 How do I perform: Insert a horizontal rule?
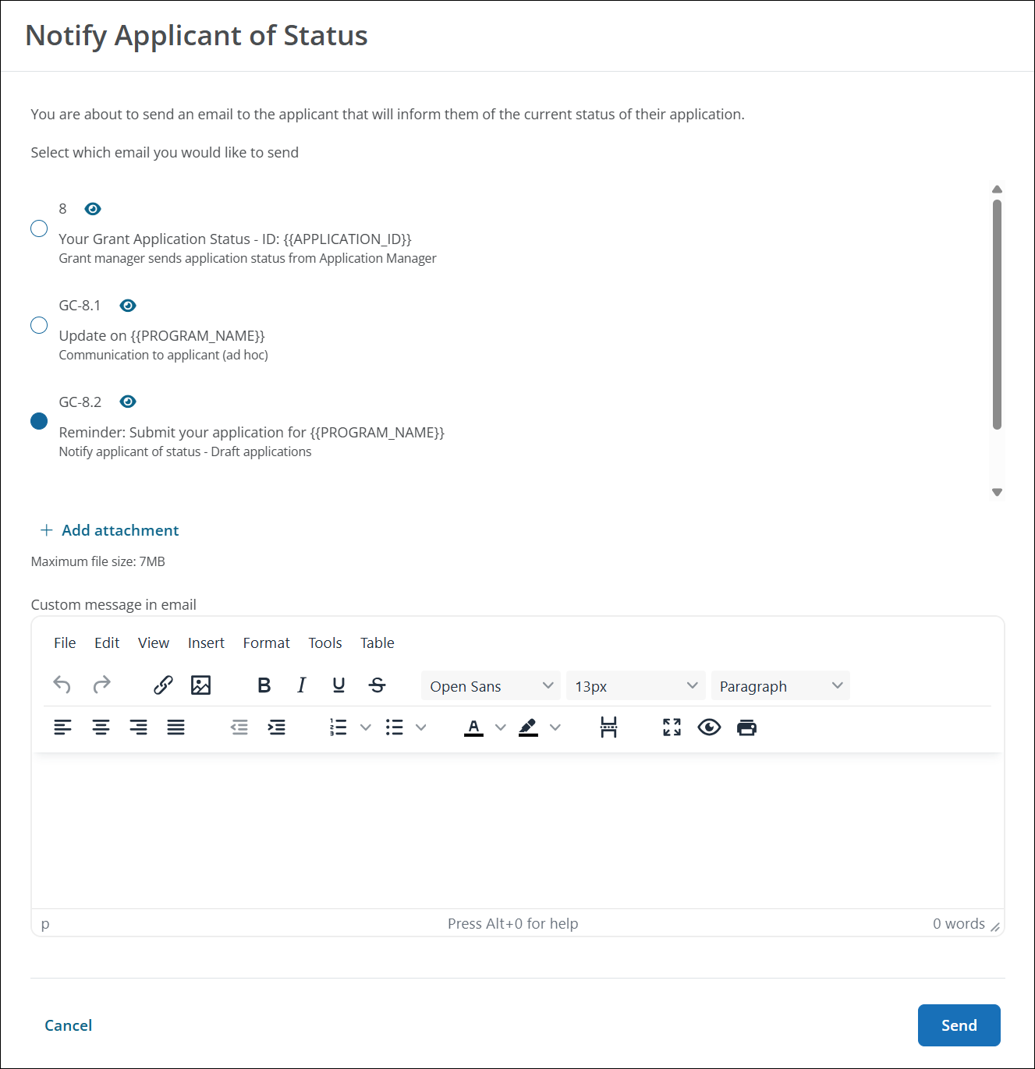[x=608, y=727]
